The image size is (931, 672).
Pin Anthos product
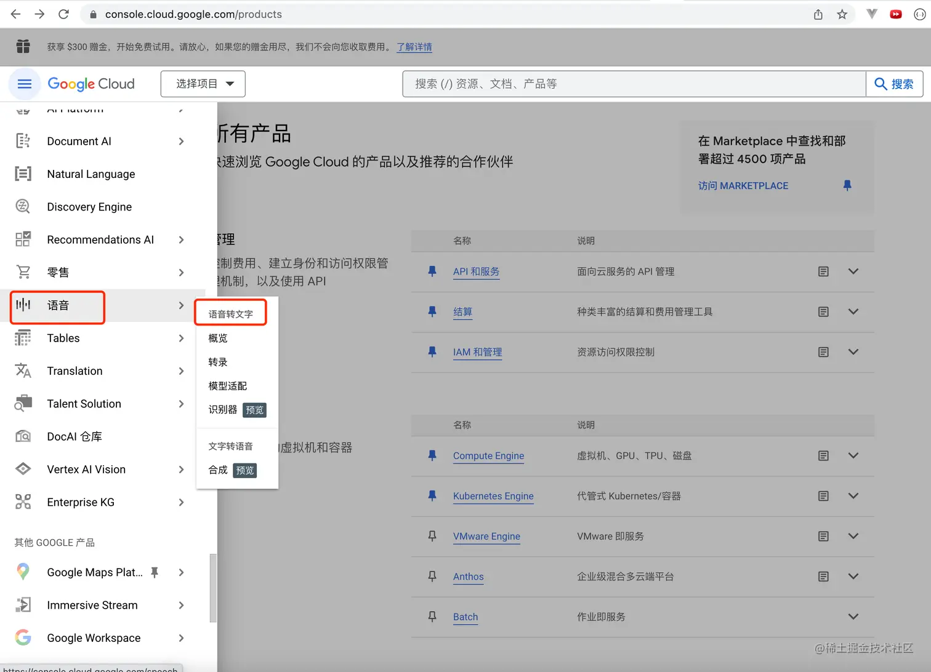point(432,577)
